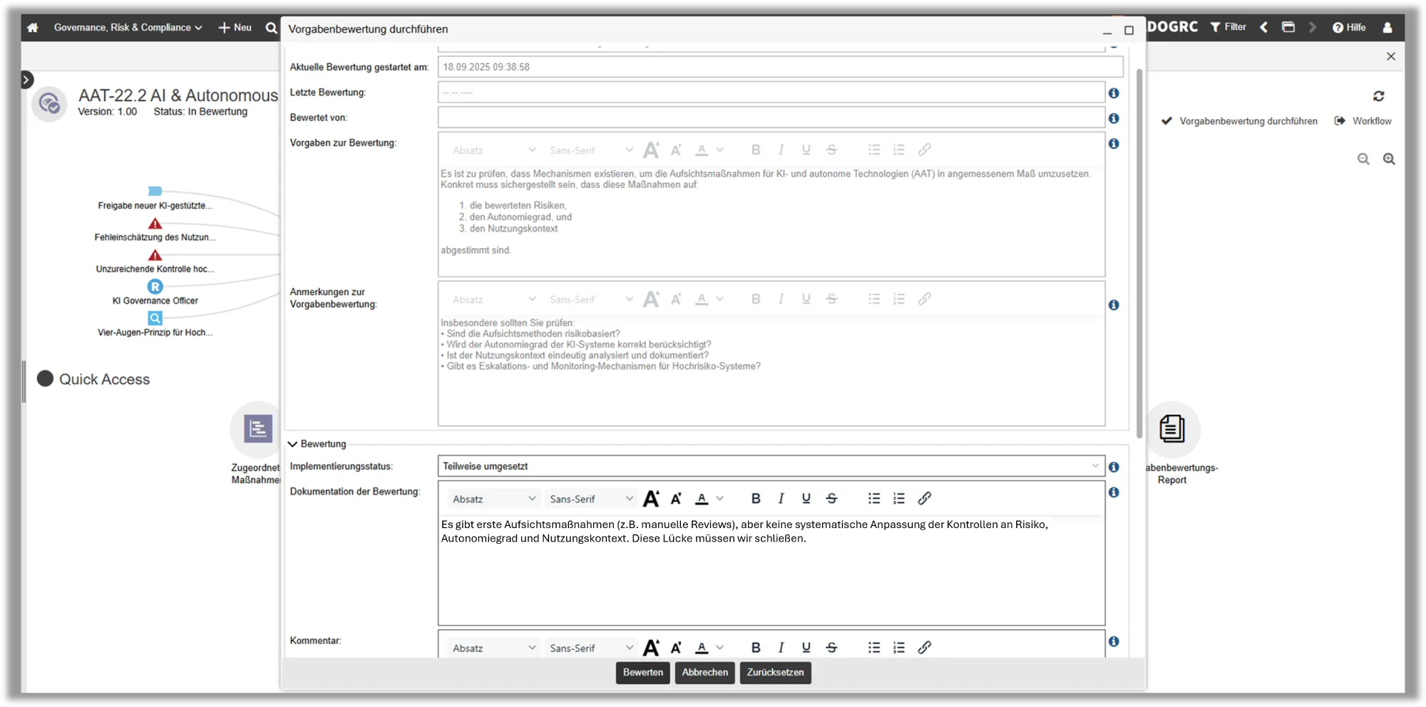Click the home icon in top bar

pyautogui.click(x=33, y=28)
